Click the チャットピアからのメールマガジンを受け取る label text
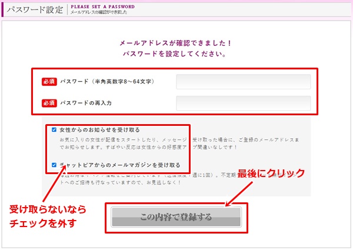The image size is (353, 250). point(120,165)
